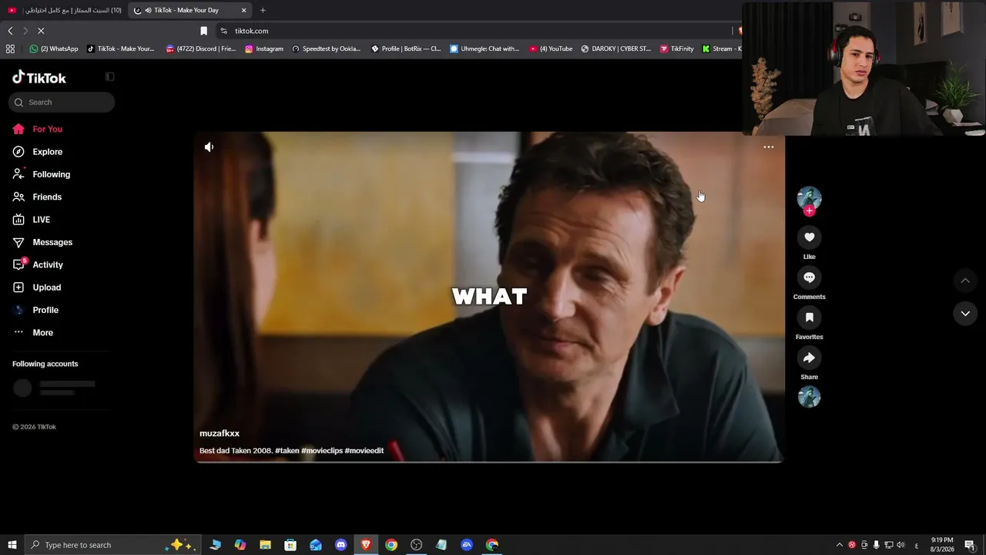The height and width of the screenshot is (555, 986).
Task: Open the Windows Start menu
Action: (12, 545)
